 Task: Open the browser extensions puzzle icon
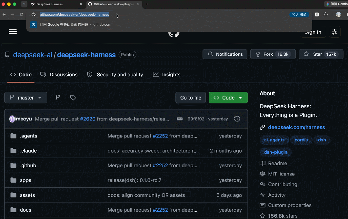click(325, 14)
